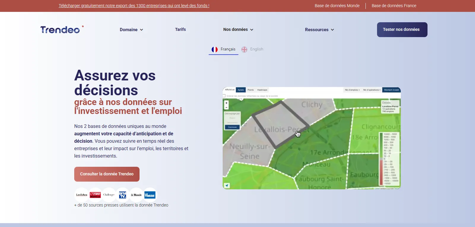
Task: Click the L'Usine Nouvelle logo
Action: [x=95, y=195]
